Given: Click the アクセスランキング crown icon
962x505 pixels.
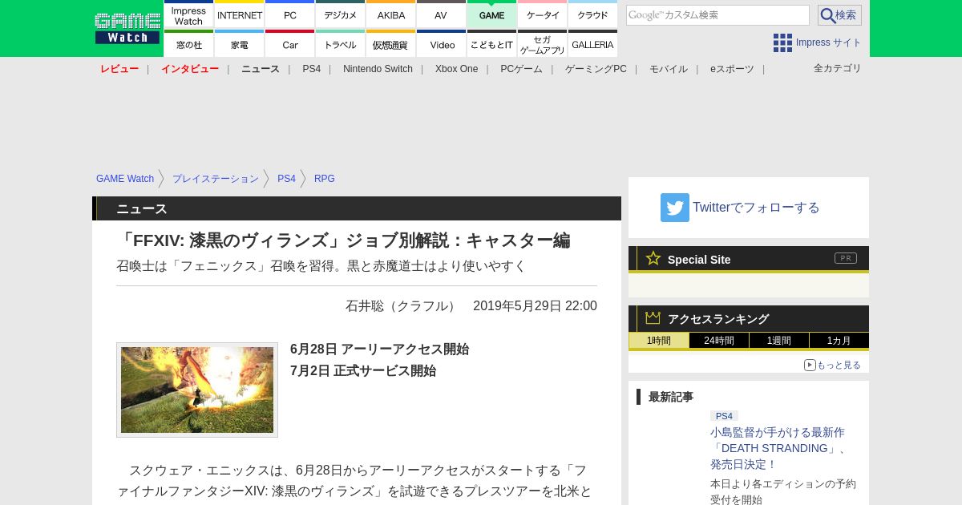Looking at the screenshot, I should coord(653,318).
